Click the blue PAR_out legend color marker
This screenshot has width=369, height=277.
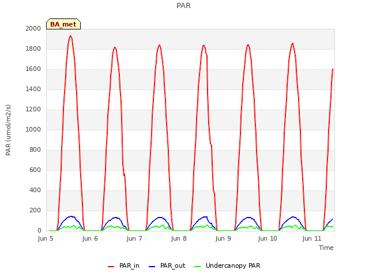(x=152, y=267)
